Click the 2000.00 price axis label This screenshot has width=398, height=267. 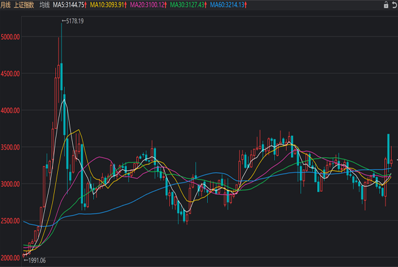click(10, 258)
